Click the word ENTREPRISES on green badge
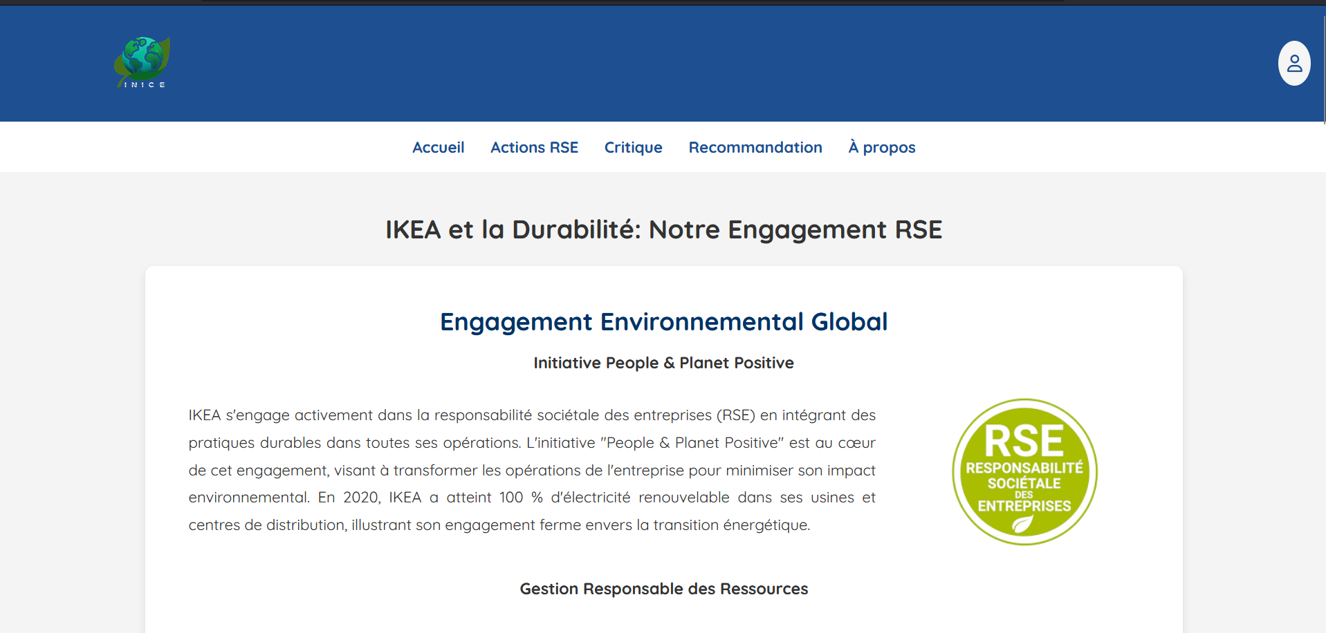 1024,507
